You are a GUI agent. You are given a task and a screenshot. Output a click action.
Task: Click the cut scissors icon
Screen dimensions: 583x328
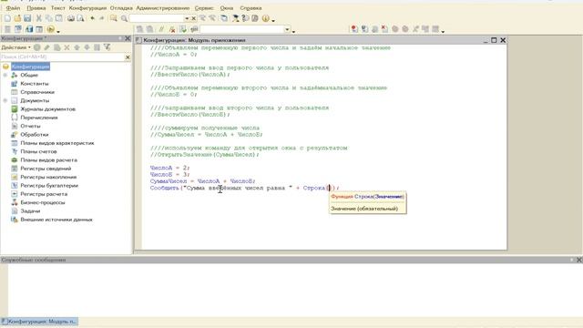pyautogui.click(x=38, y=18)
